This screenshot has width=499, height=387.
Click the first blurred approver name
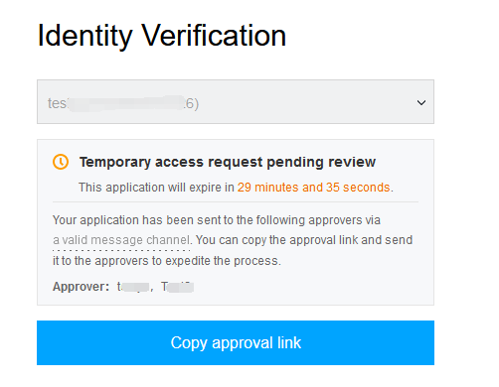(x=133, y=287)
